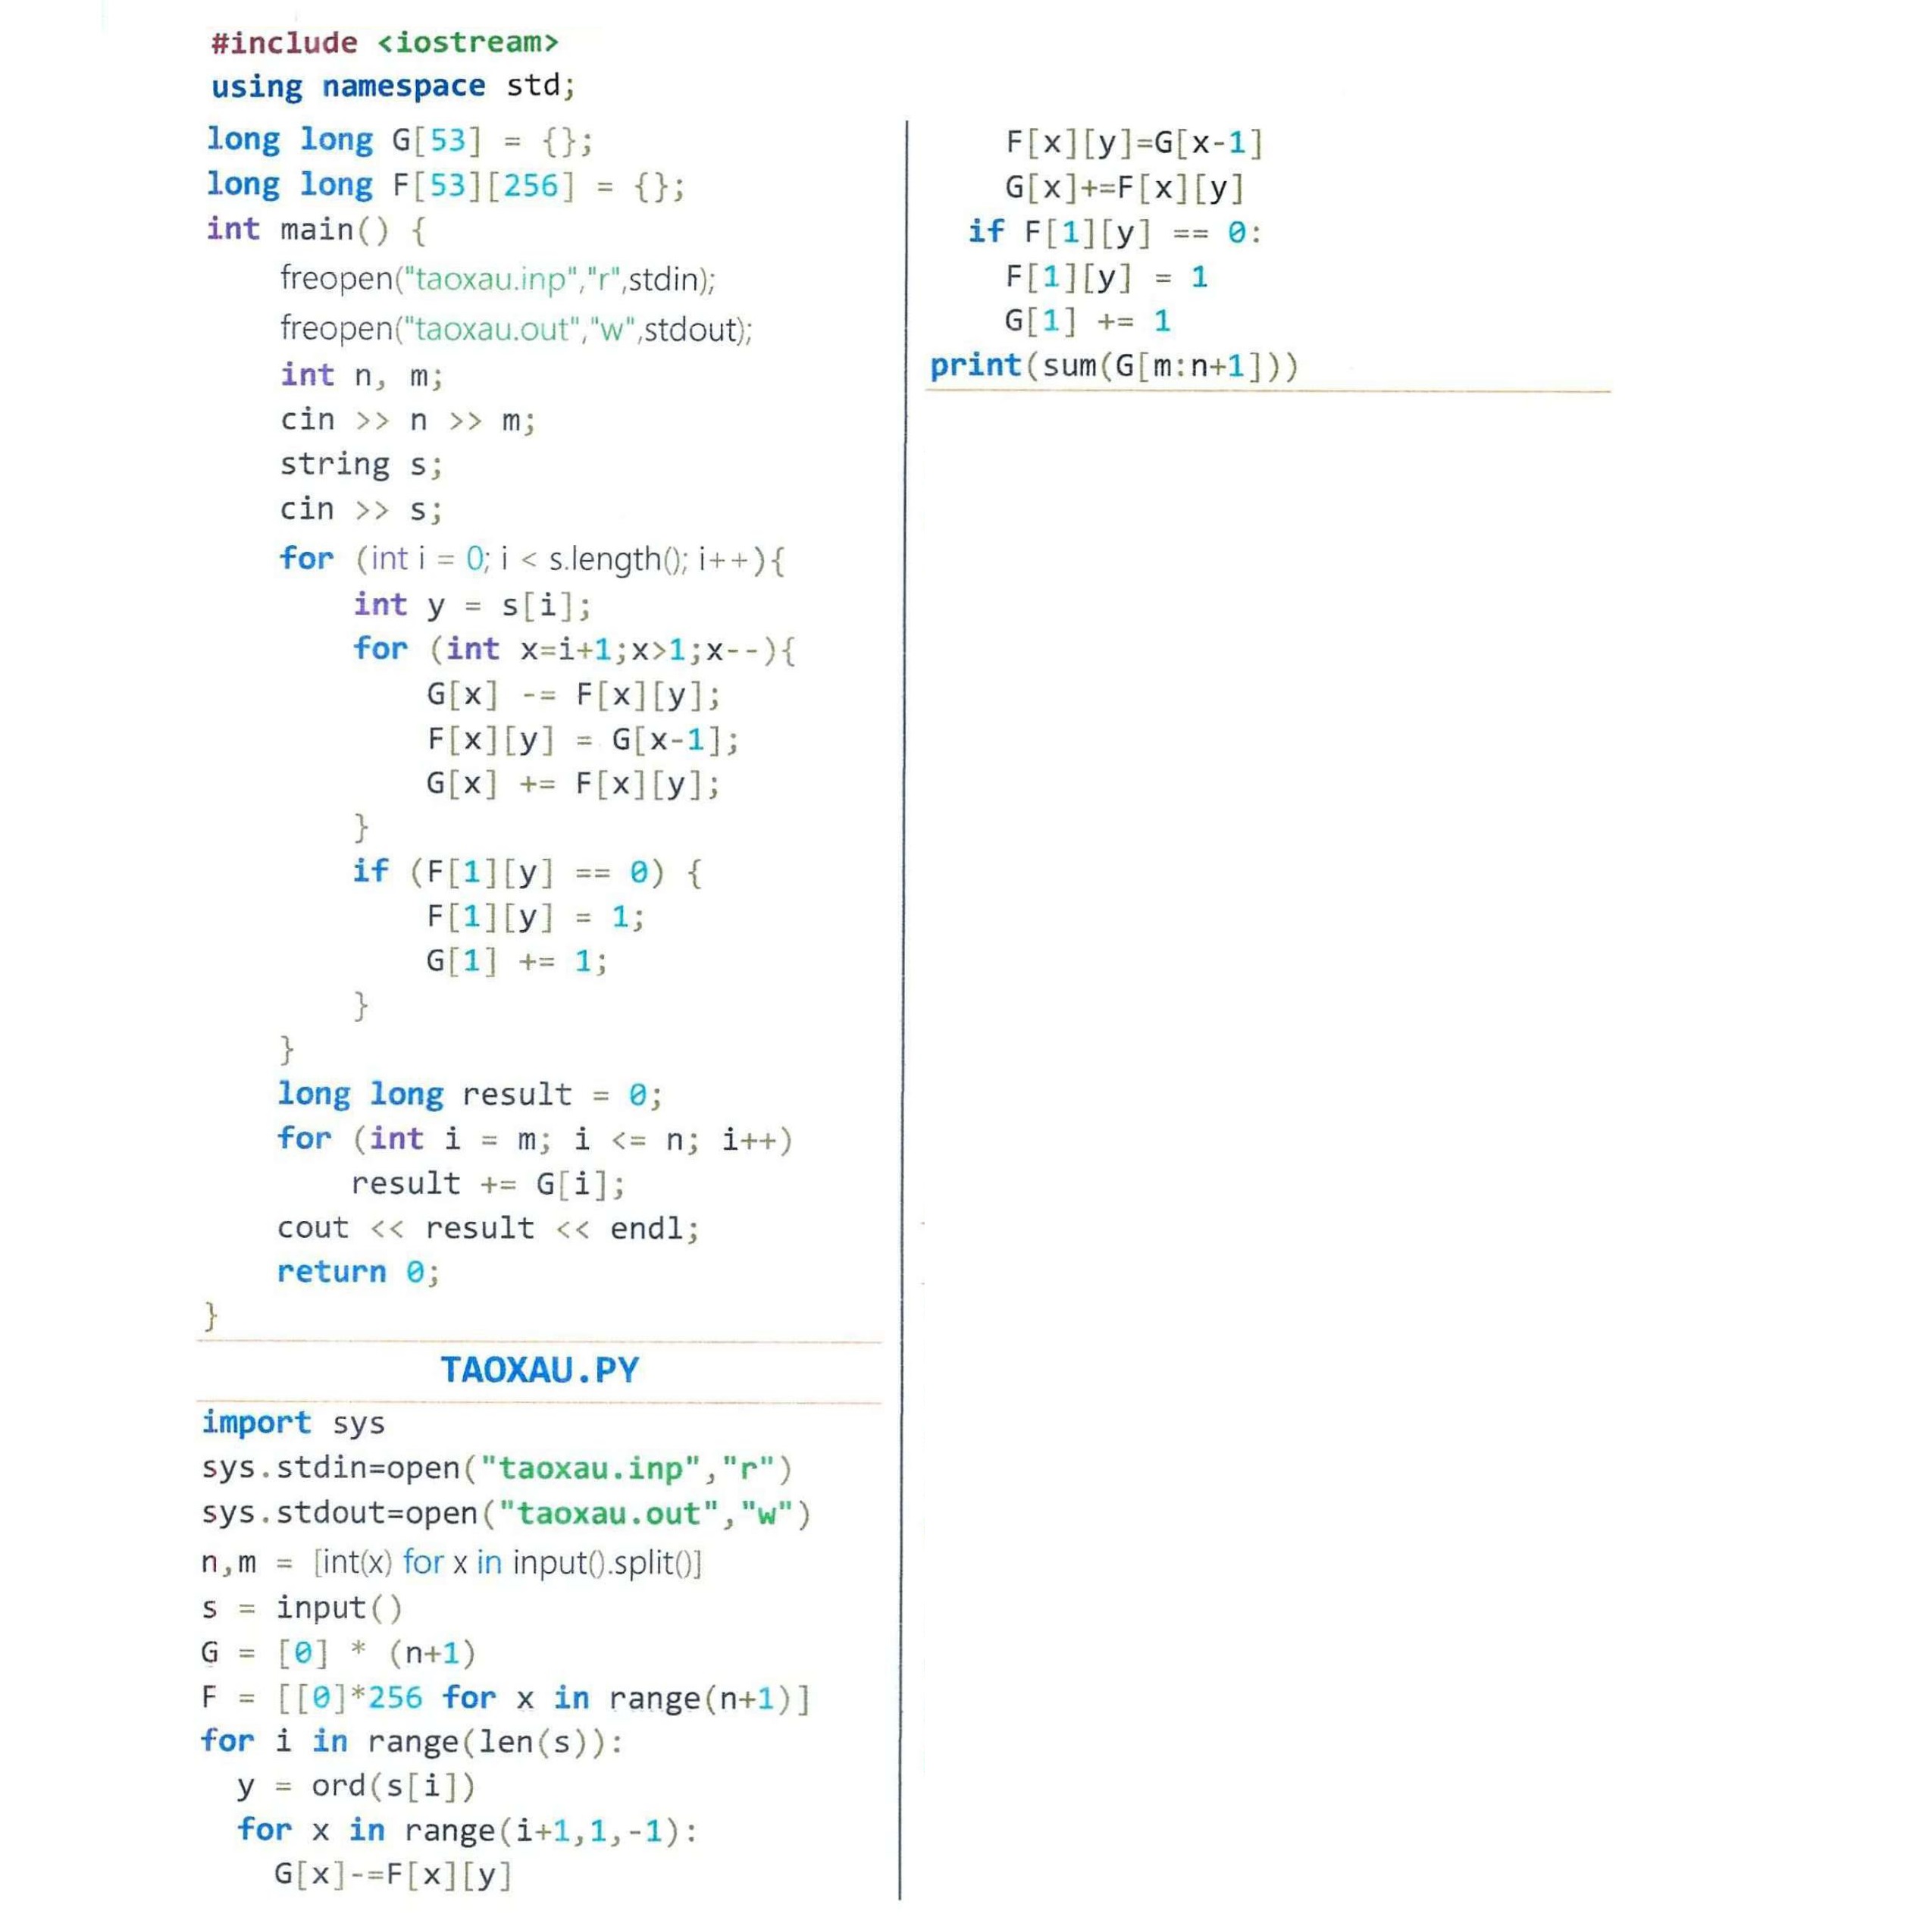Viewport: 1932px width, 1920px height.
Task: Click the 'for x in range(i+1,1,-1):' line
Action: 467,1831
